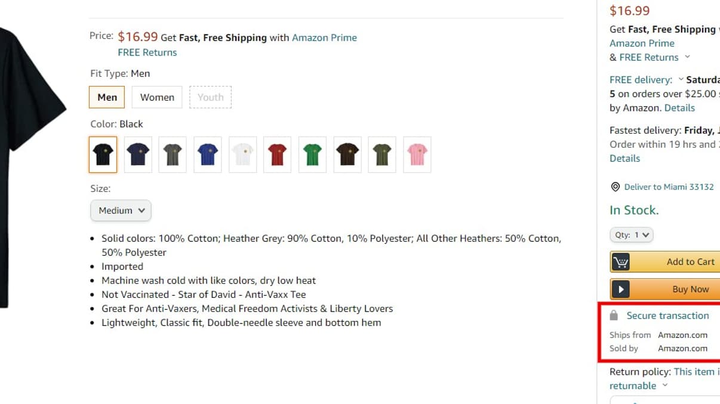Image resolution: width=720 pixels, height=404 pixels.
Task: Select the red t-shirt color option
Action: (278, 155)
